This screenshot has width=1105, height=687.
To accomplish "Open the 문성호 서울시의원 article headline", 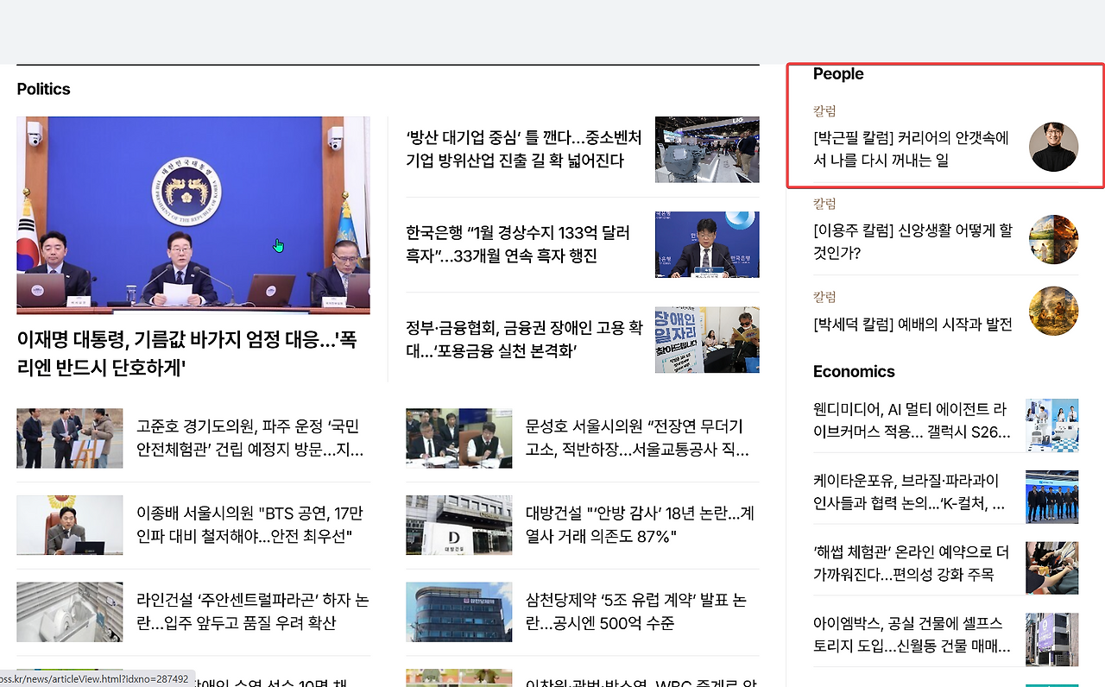I will (637, 438).
